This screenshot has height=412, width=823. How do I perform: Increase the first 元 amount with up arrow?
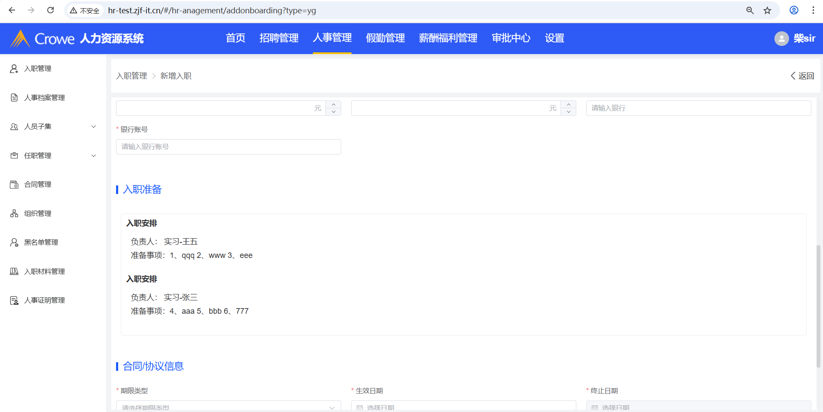click(333, 104)
